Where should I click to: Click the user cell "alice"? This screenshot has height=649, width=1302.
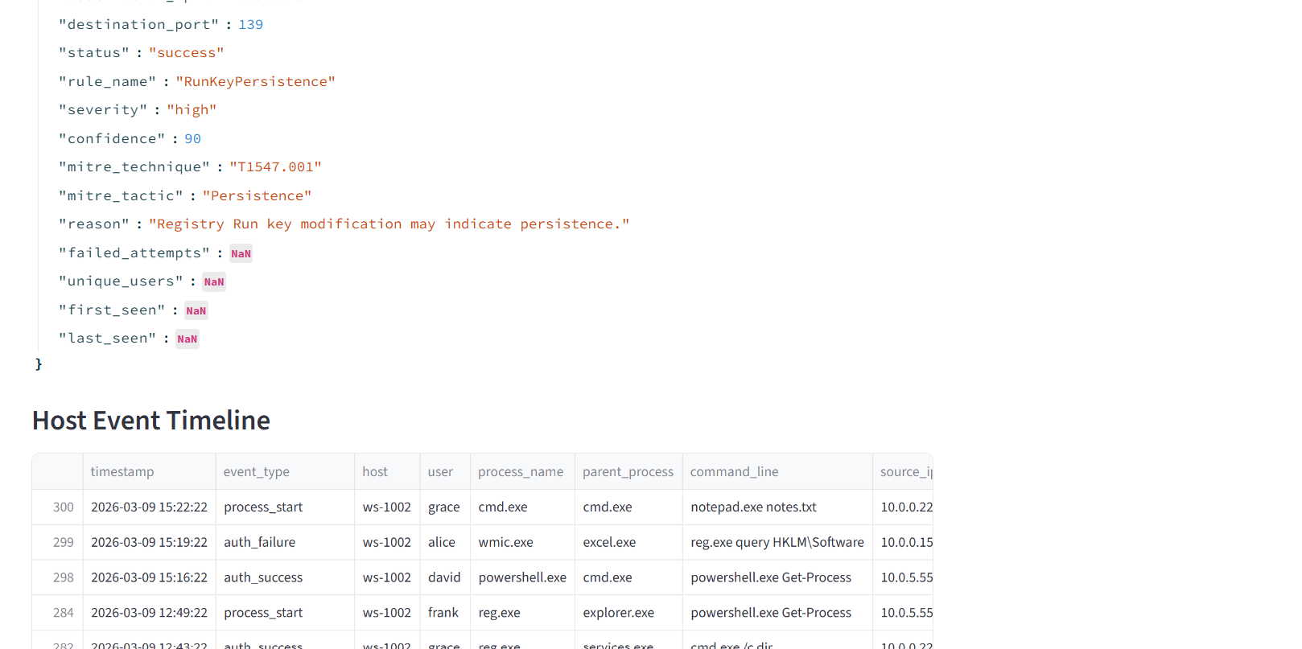point(445,542)
